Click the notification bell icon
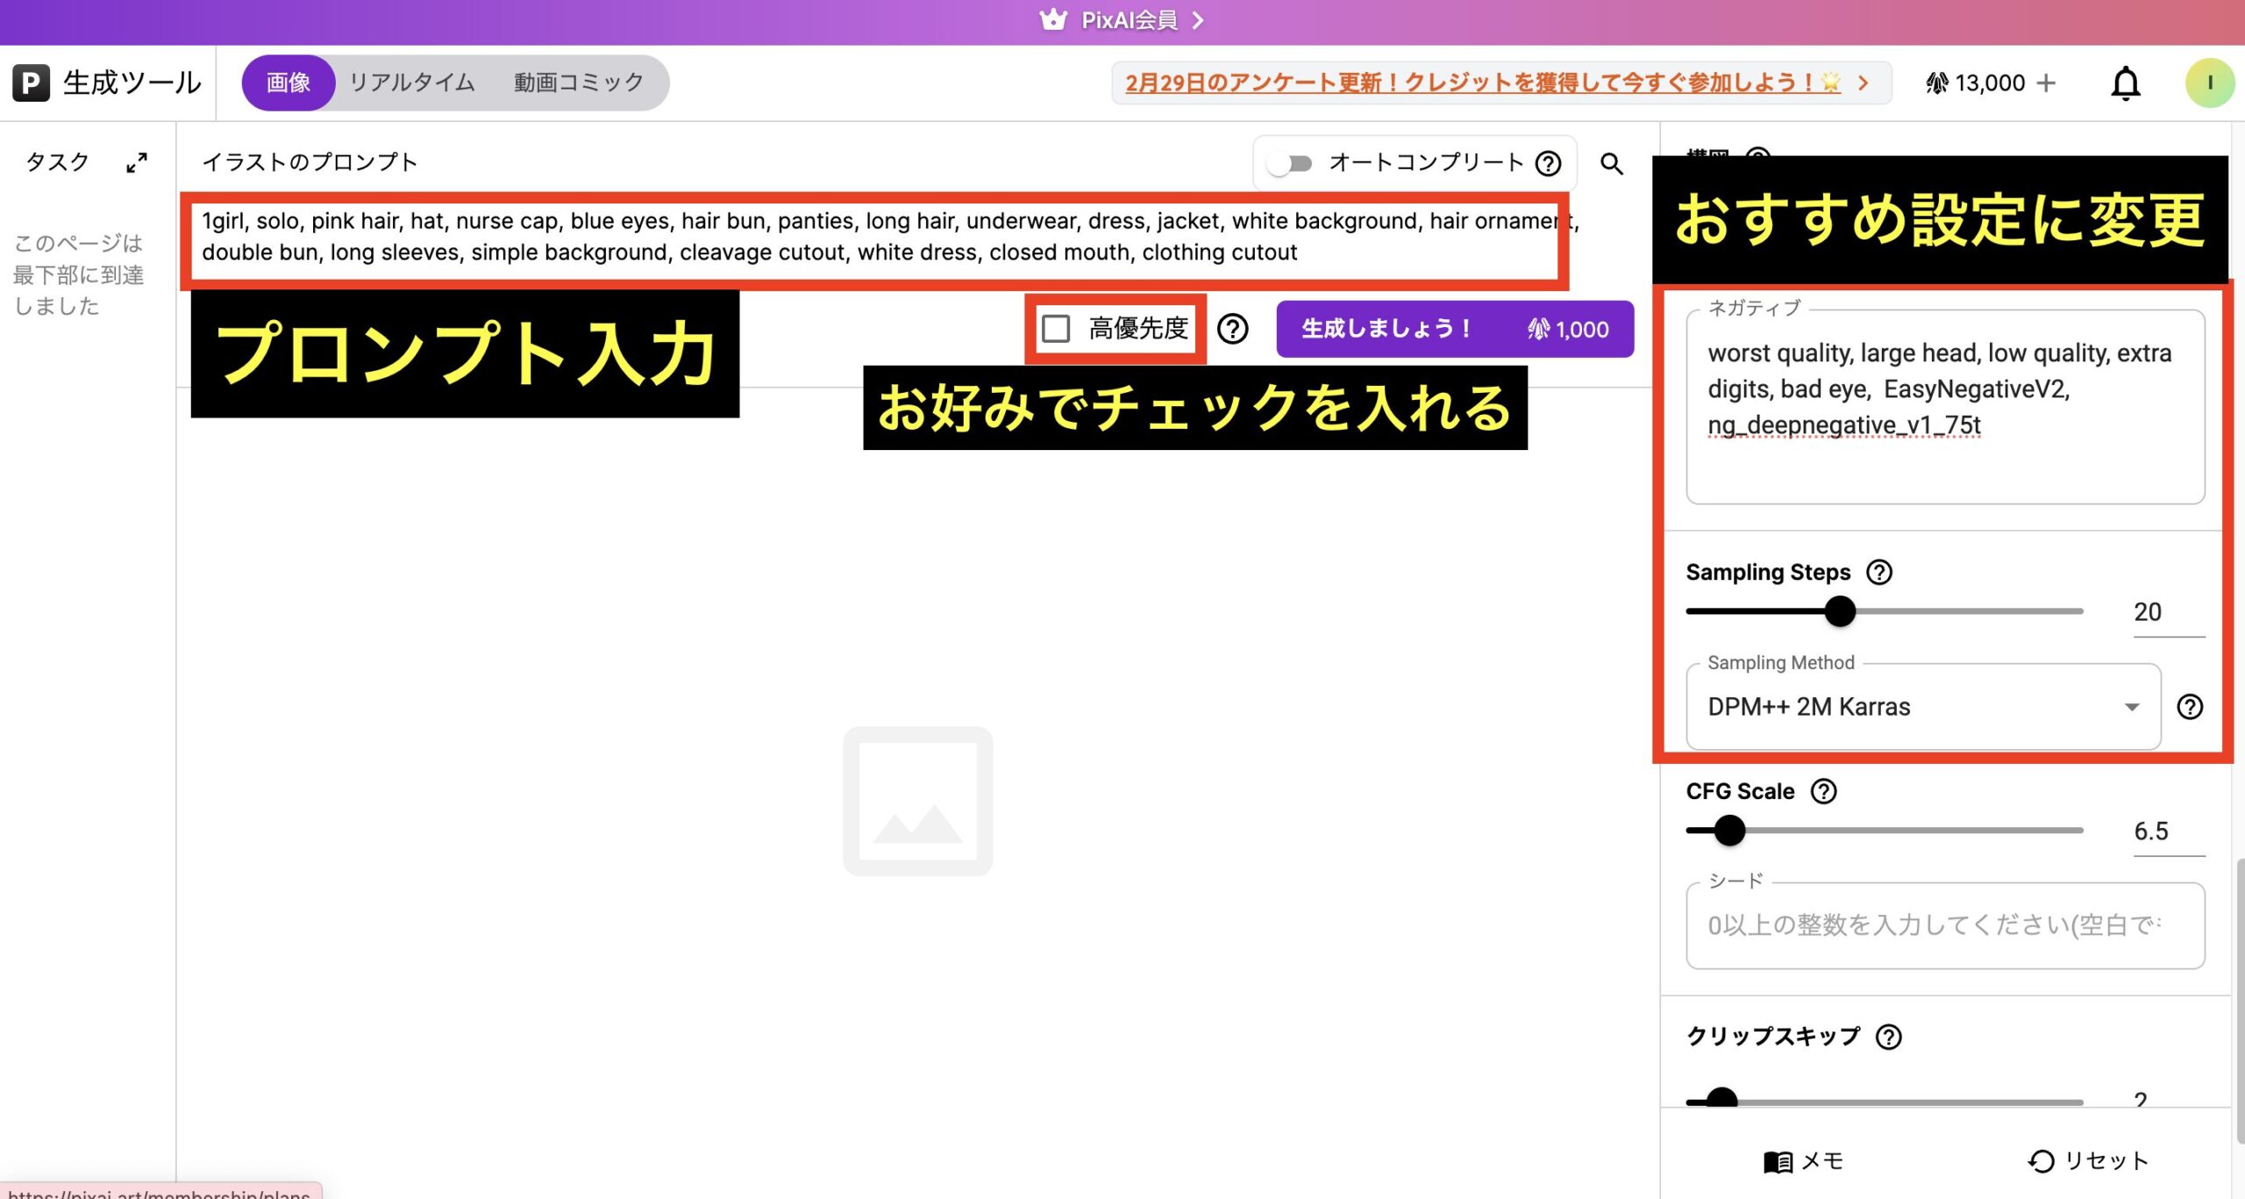 [2125, 83]
